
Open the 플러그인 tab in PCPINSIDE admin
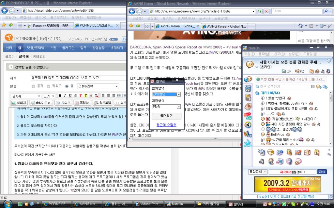point(68,48)
